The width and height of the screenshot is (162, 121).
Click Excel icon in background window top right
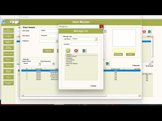(149, 32)
